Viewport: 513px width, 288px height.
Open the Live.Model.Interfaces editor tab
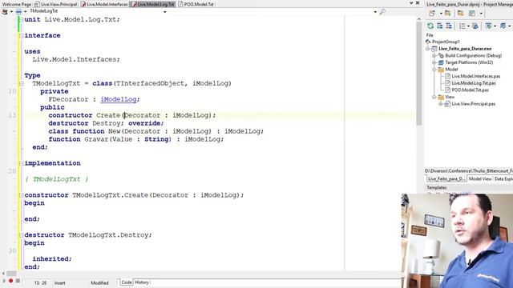(105, 4)
